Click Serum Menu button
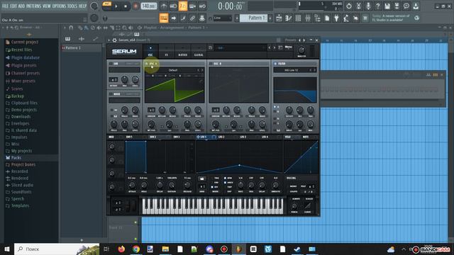The image size is (454, 255). 289,47
